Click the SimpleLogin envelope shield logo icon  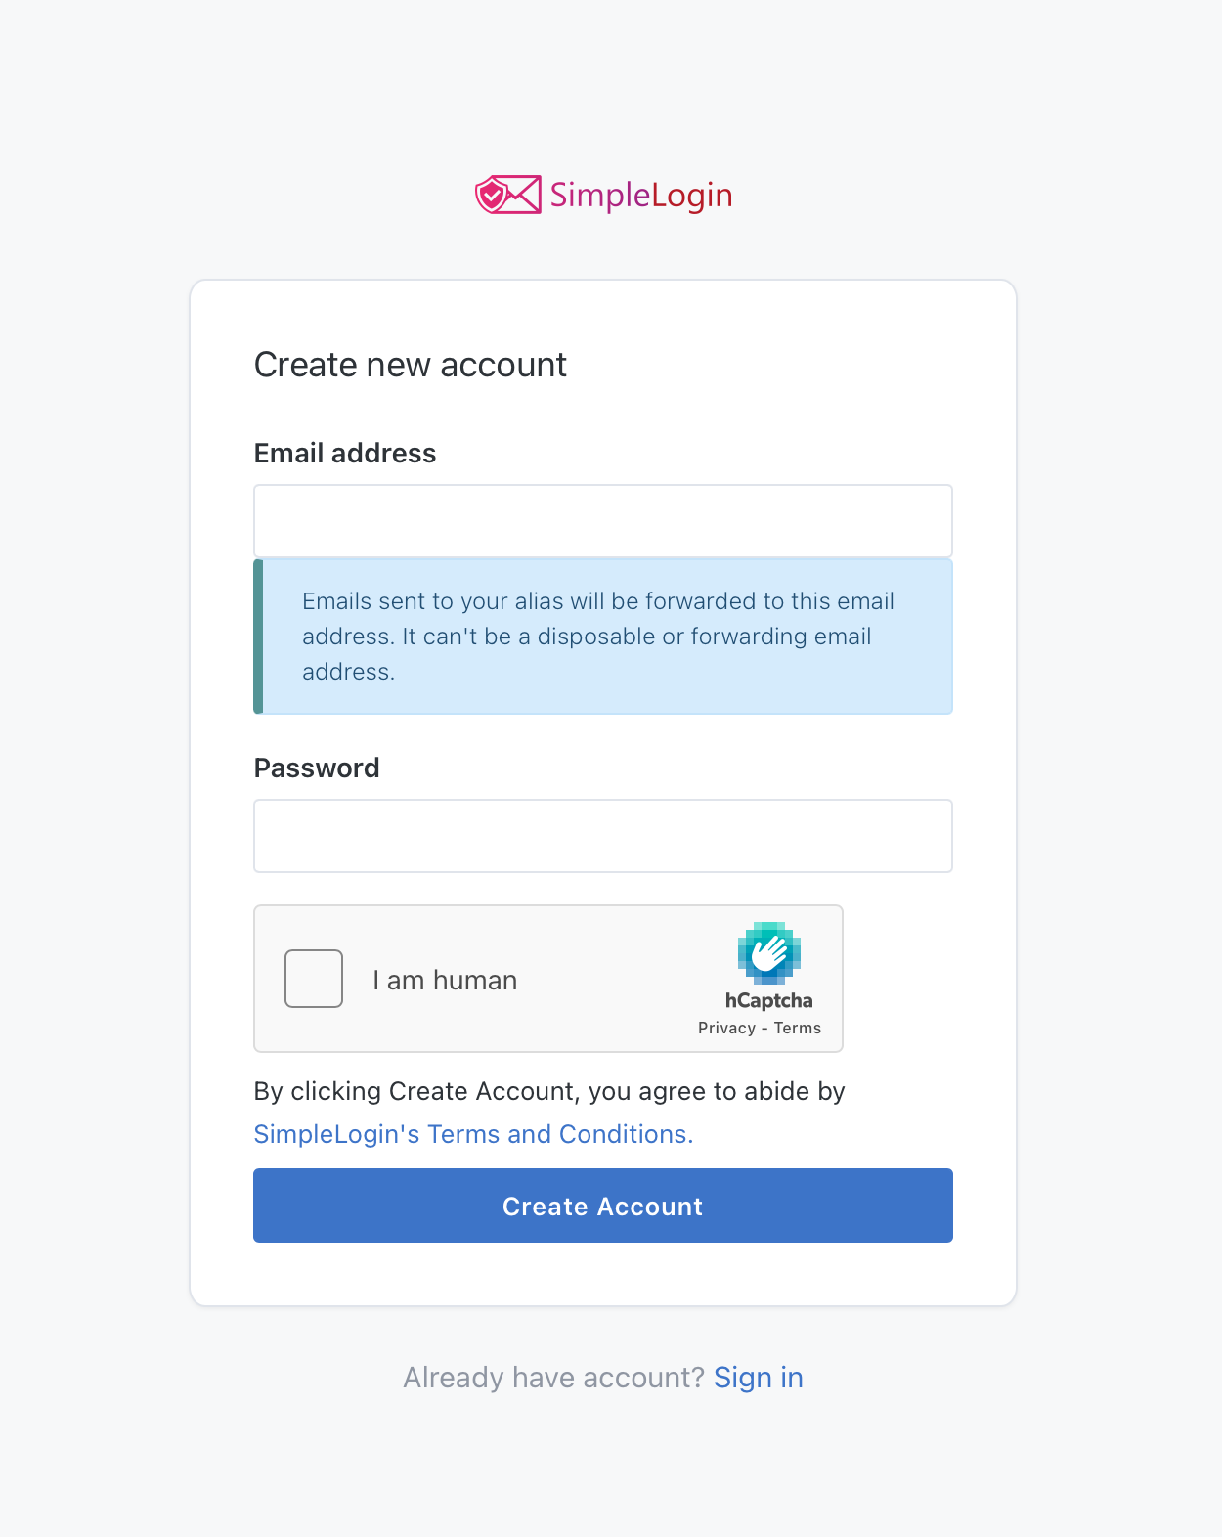tap(507, 195)
